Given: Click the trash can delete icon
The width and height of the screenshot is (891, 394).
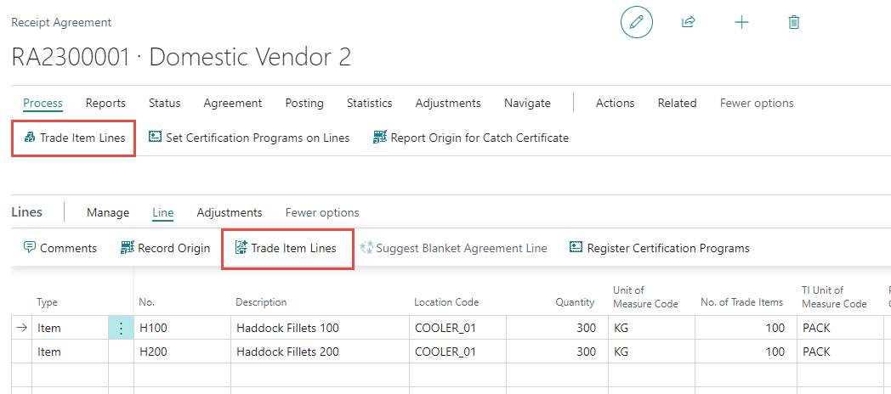Looking at the screenshot, I should coord(794,23).
